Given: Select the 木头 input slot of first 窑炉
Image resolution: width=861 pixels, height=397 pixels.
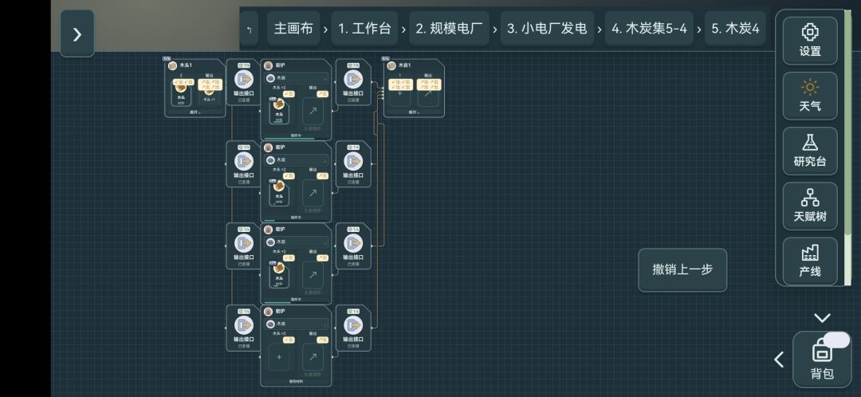Looking at the screenshot, I should click(x=279, y=111).
